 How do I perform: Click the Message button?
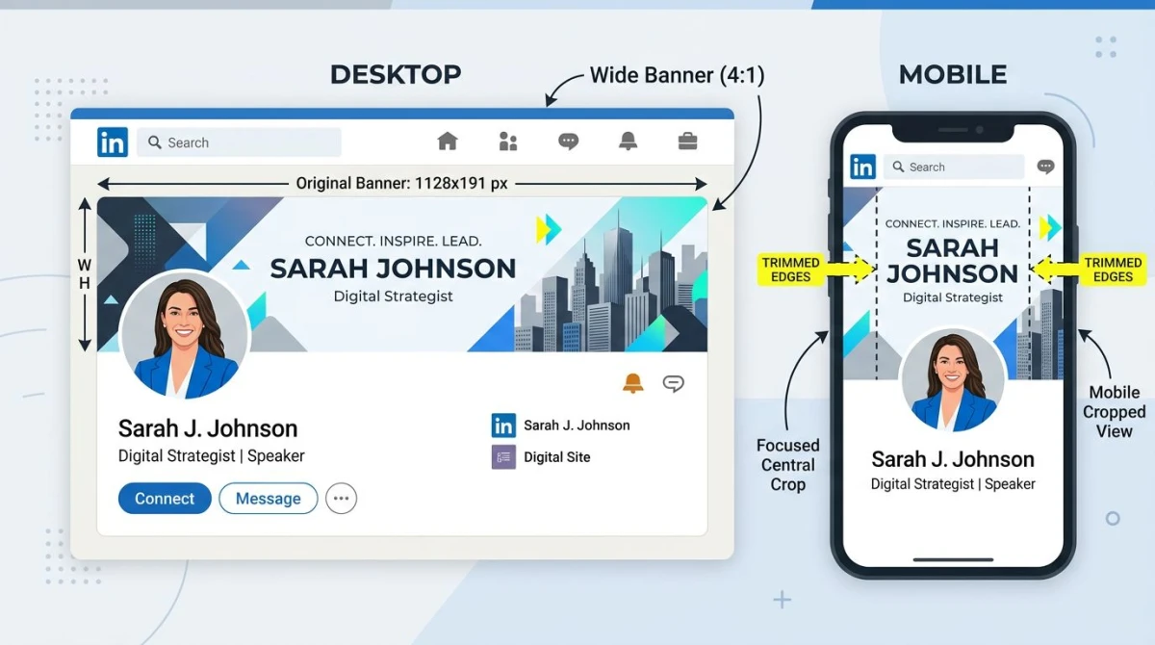tap(269, 499)
